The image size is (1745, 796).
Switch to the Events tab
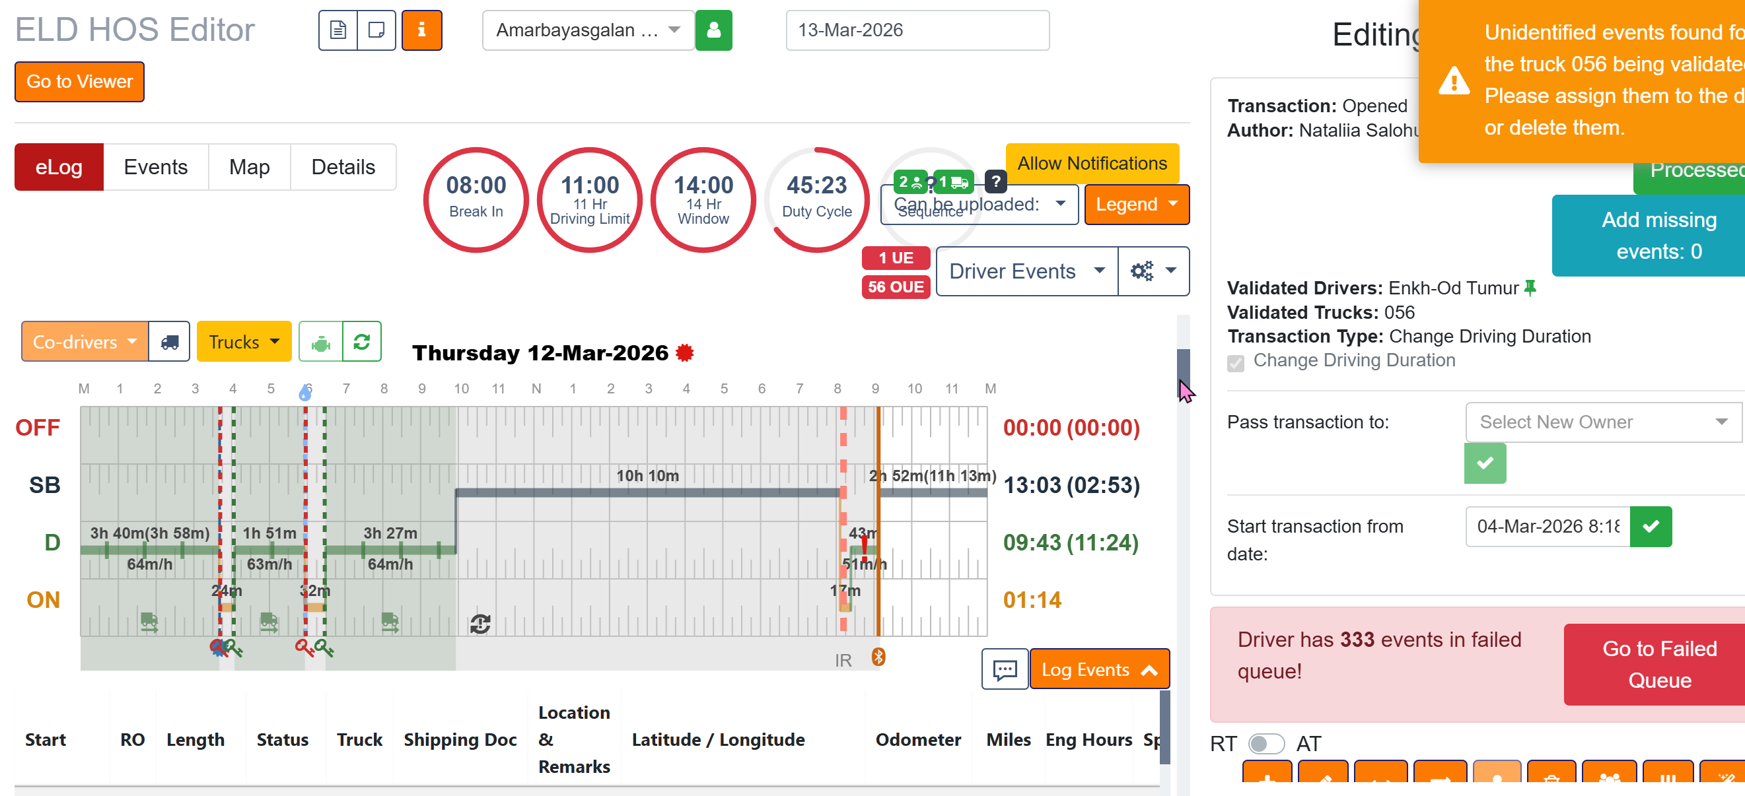(155, 167)
